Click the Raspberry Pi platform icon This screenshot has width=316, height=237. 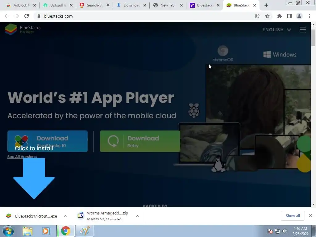(194, 110)
